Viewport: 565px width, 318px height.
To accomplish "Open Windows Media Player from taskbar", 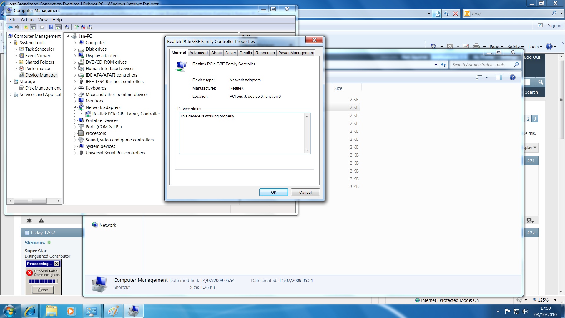I will point(71,311).
